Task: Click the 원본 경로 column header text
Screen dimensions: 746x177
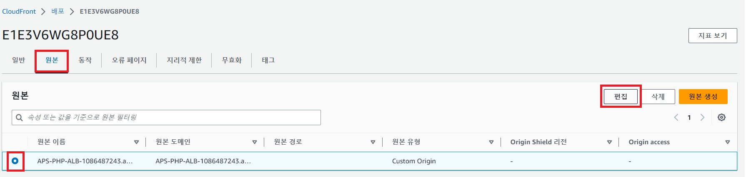Action: 288,142
